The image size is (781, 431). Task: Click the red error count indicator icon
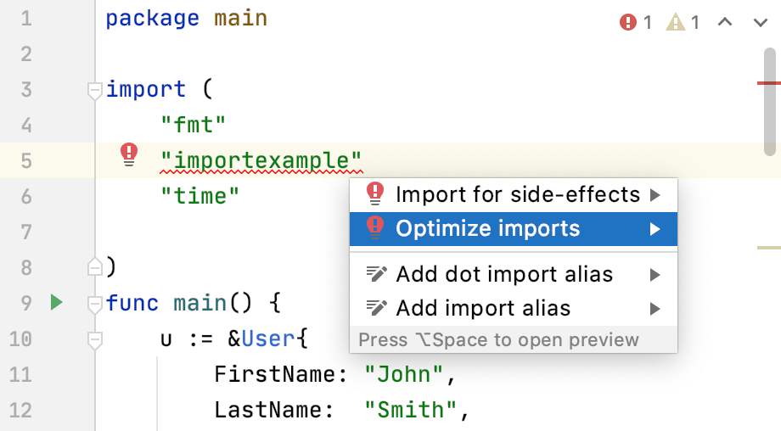pyautogui.click(x=628, y=23)
